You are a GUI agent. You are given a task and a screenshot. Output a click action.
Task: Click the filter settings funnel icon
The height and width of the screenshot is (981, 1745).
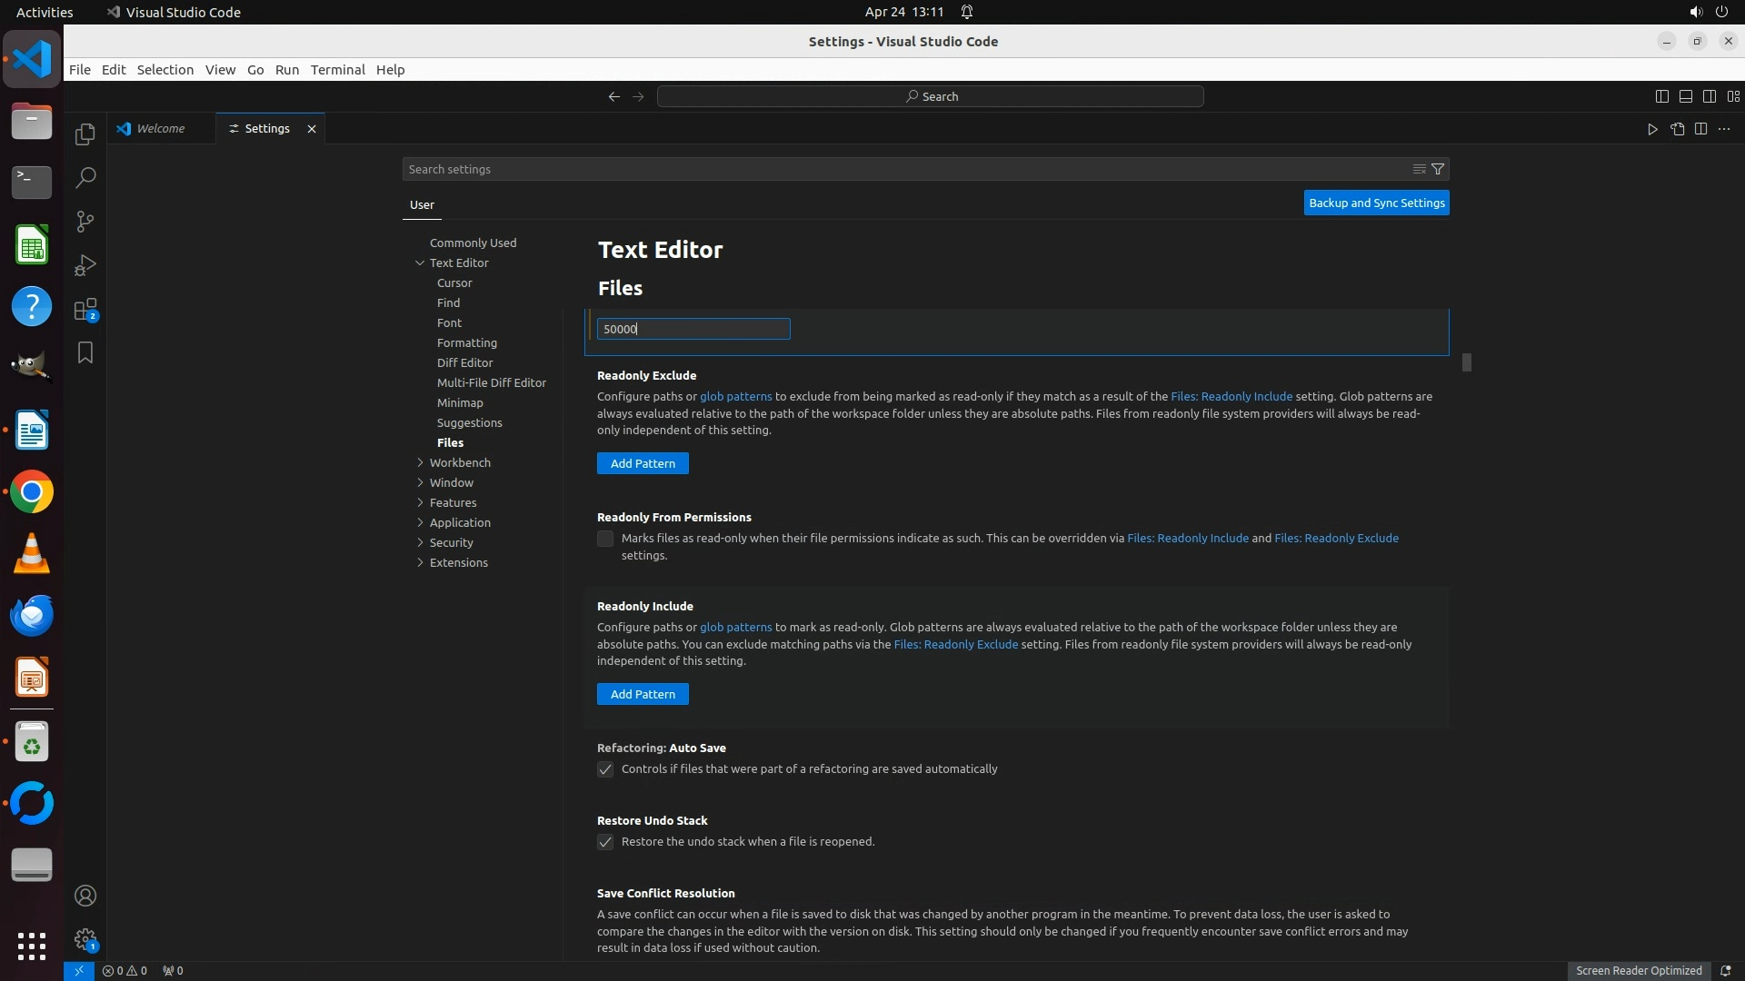pyautogui.click(x=1438, y=169)
